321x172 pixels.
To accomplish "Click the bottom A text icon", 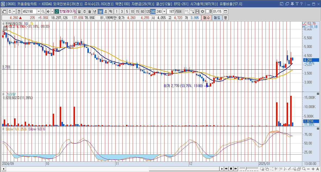I will click(317, 169).
